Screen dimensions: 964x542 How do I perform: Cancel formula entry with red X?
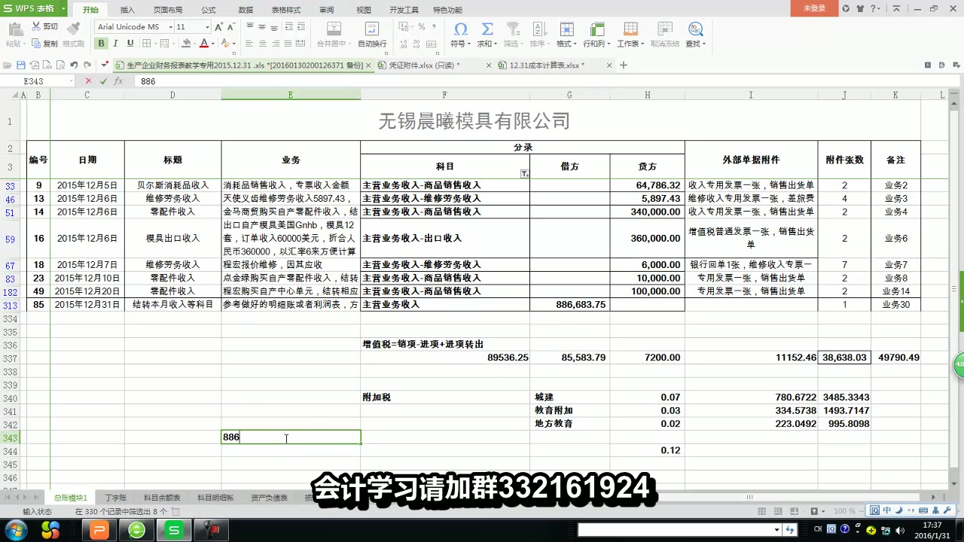[88, 81]
